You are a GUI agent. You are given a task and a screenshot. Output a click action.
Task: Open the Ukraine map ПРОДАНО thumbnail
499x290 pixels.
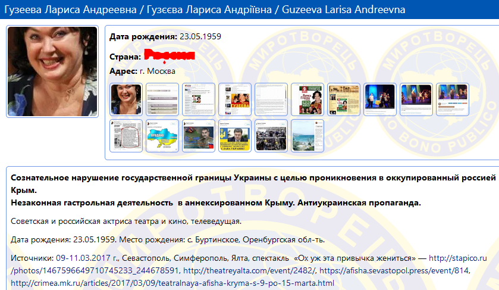tap(162, 136)
